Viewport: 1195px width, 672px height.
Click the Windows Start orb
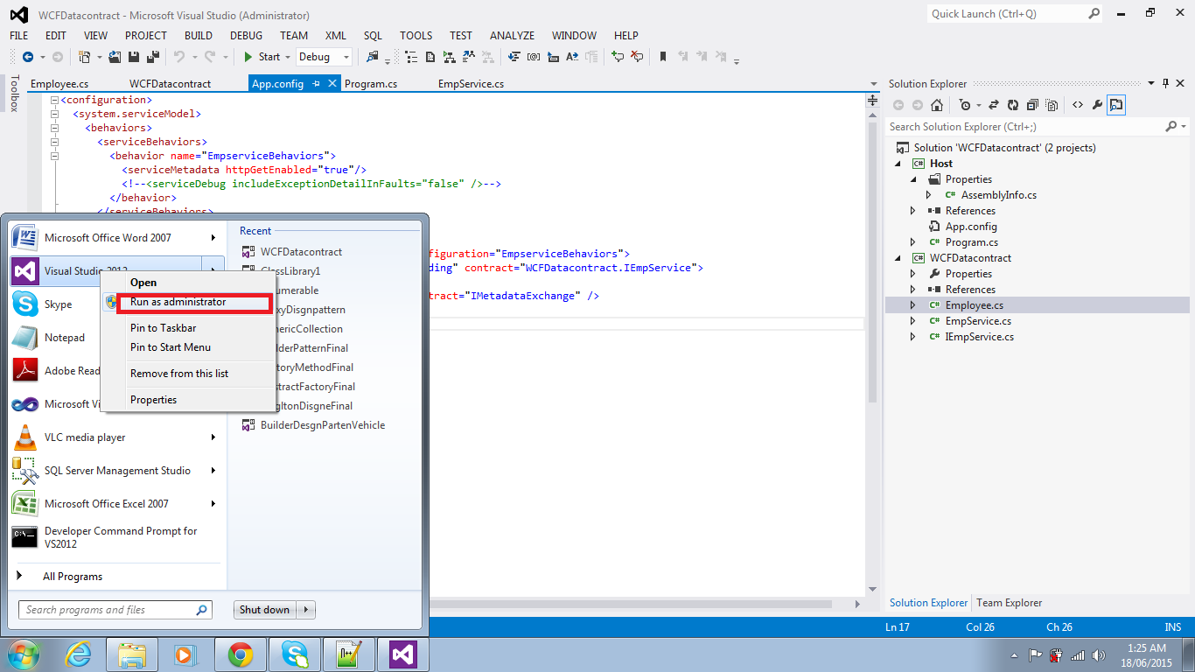24,654
